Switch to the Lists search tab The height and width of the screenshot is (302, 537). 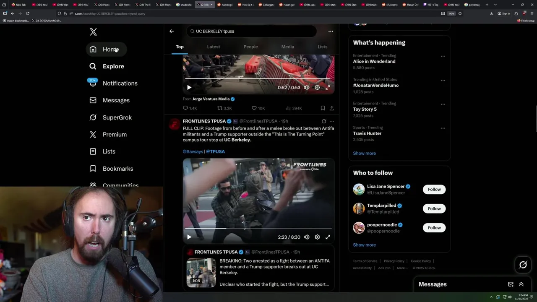click(322, 47)
